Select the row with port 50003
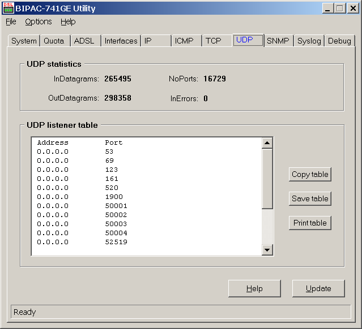 pyautogui.click(x=147, y=224)
